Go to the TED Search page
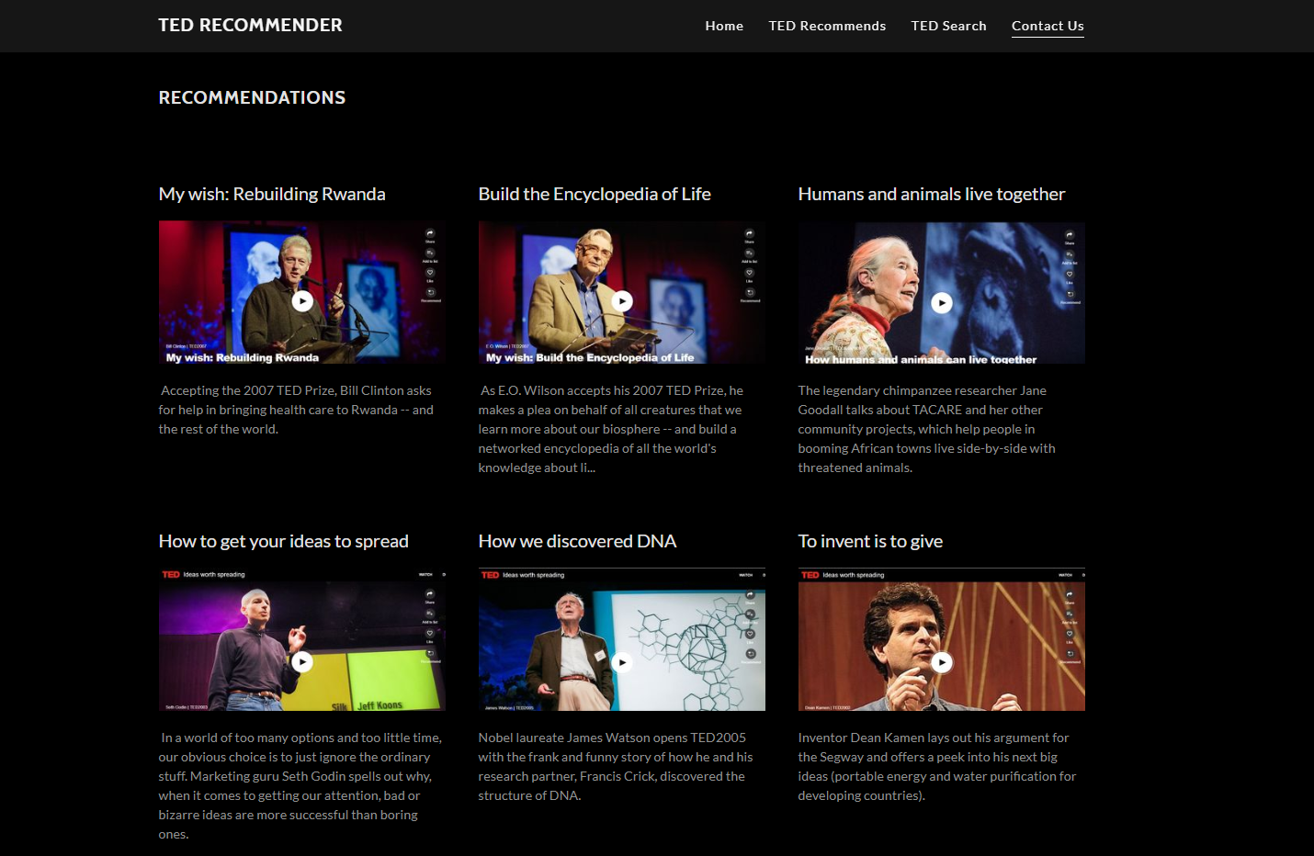Screen dimensions: 1314x856 [948, 26]
